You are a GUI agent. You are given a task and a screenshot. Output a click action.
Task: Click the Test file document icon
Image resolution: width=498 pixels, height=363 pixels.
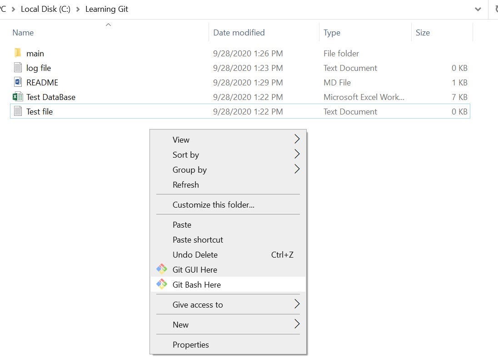pos(17,111)
